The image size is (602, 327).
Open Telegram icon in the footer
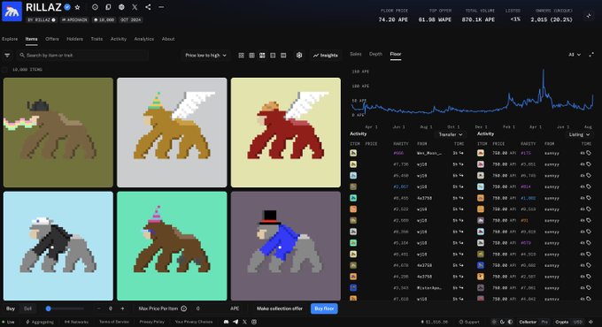[235, 322]
